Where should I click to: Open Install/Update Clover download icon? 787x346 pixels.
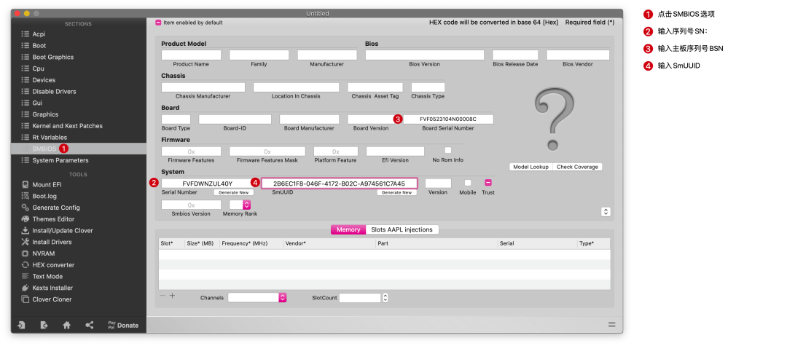(25, 231)
